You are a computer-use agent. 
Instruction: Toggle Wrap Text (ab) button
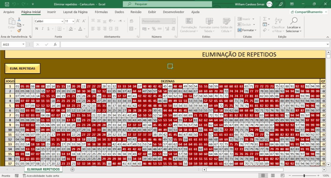tap(131, 21)
